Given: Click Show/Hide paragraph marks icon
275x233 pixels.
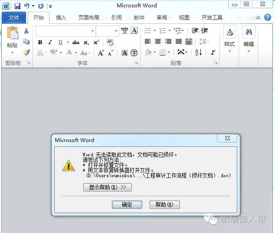Looking at the screenshot, I should click(213, 52).
